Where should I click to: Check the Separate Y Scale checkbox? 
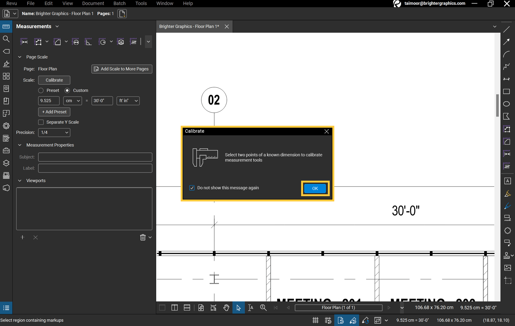pyautogui.click(x=41, y=122)
